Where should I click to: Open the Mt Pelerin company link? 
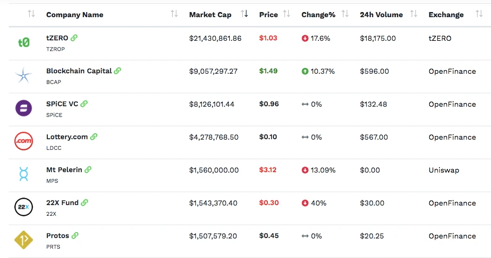[x=64, y=170]
